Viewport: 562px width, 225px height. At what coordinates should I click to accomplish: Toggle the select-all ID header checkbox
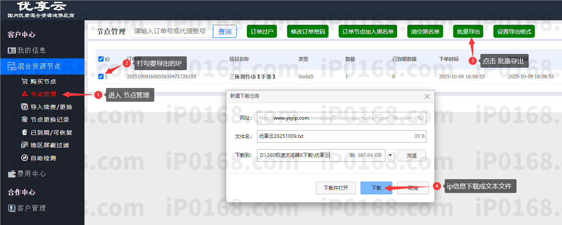click(101, 59)
